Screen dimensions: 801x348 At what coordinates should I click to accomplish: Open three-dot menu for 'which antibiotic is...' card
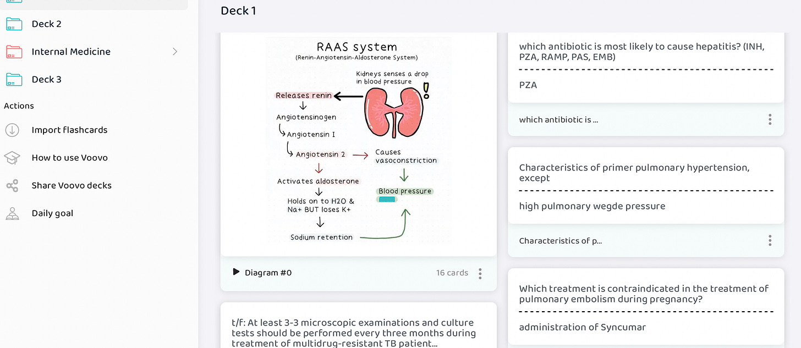coord(770,119)
